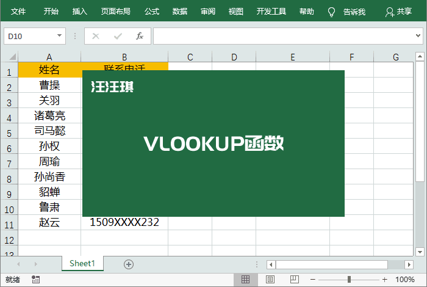Select column A header
The image size is (427, 287).
pos(49,57)
